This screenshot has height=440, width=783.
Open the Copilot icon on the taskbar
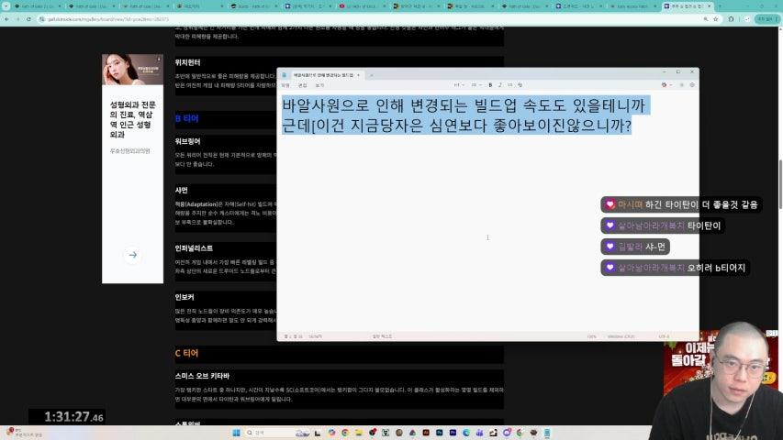pos(331,433)
